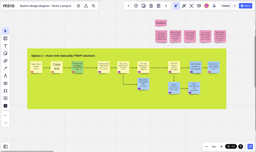Open the timer icon in top toolbar
The image size is (256, 152).
point(136,6)
